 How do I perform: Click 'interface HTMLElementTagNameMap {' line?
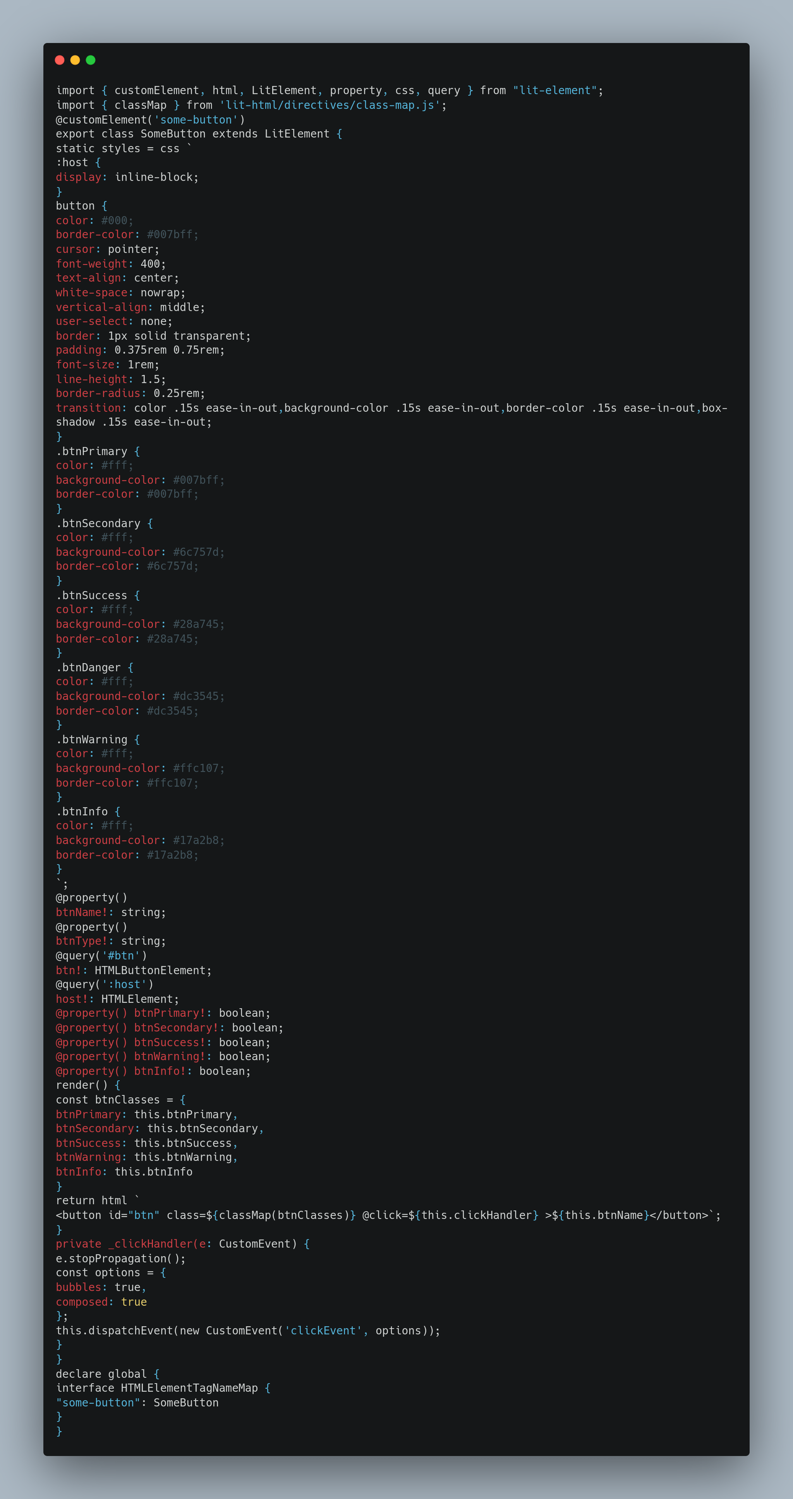[163, 1388]
